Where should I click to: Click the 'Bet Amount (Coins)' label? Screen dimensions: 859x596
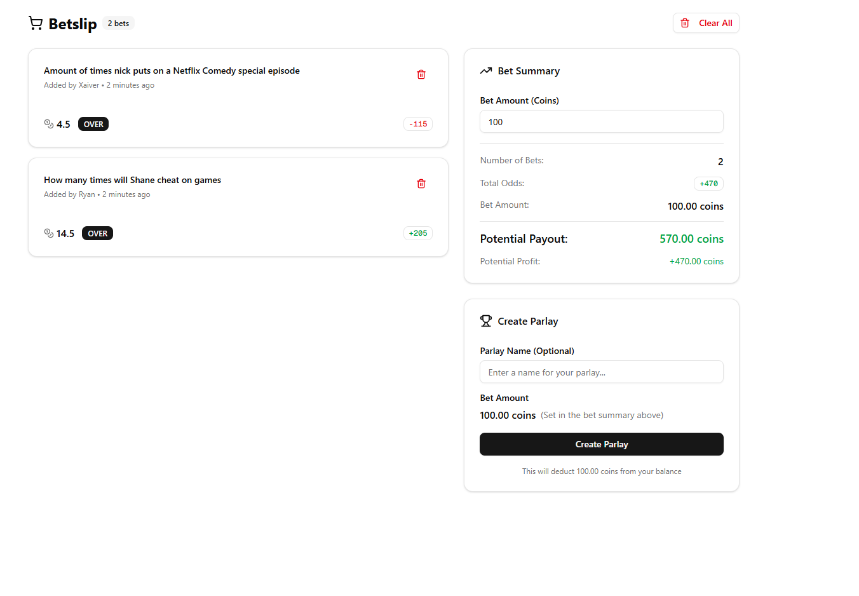click(x=519, y=100)
